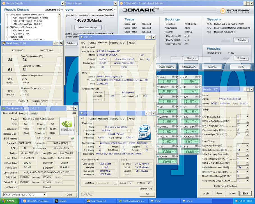255x204 pixels.
Task: Click the X icon on DDR2 TERM panel
Action: pos(199,126)
